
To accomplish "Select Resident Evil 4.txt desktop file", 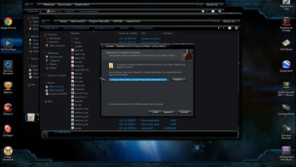I will 286,5.
